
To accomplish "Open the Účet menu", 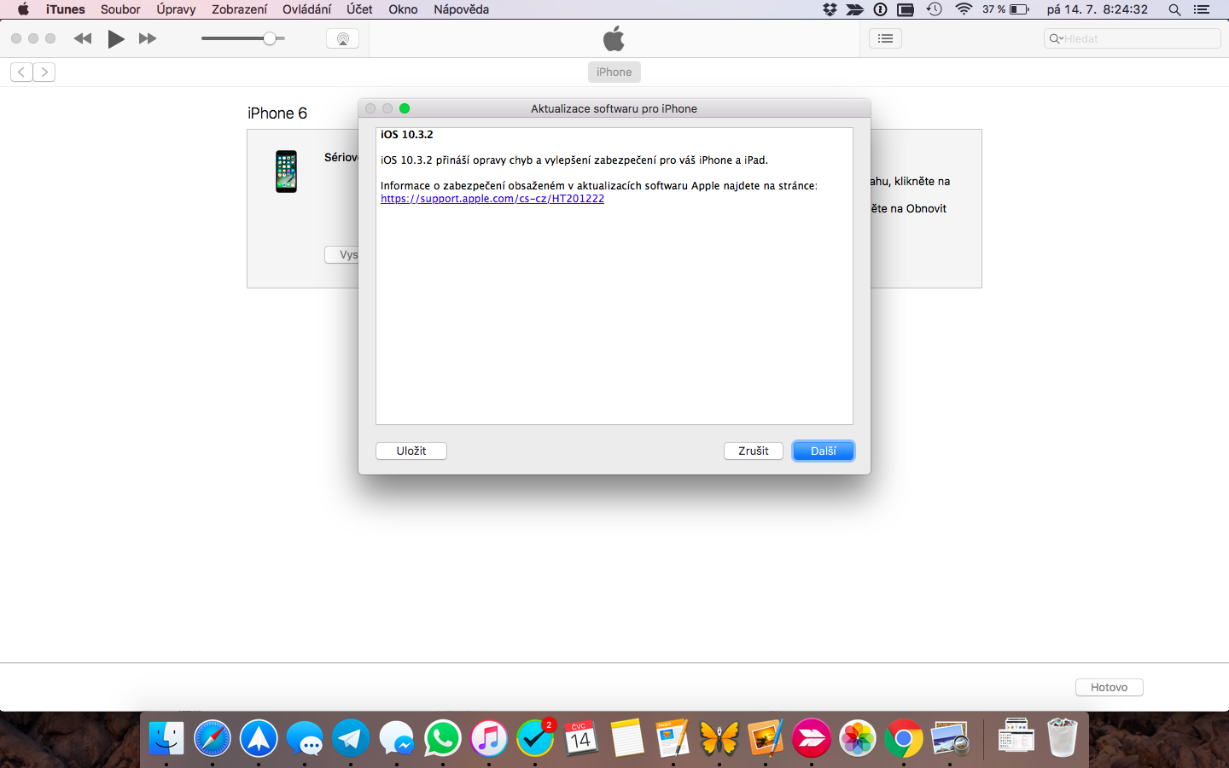I will click(x=358, y=9).
